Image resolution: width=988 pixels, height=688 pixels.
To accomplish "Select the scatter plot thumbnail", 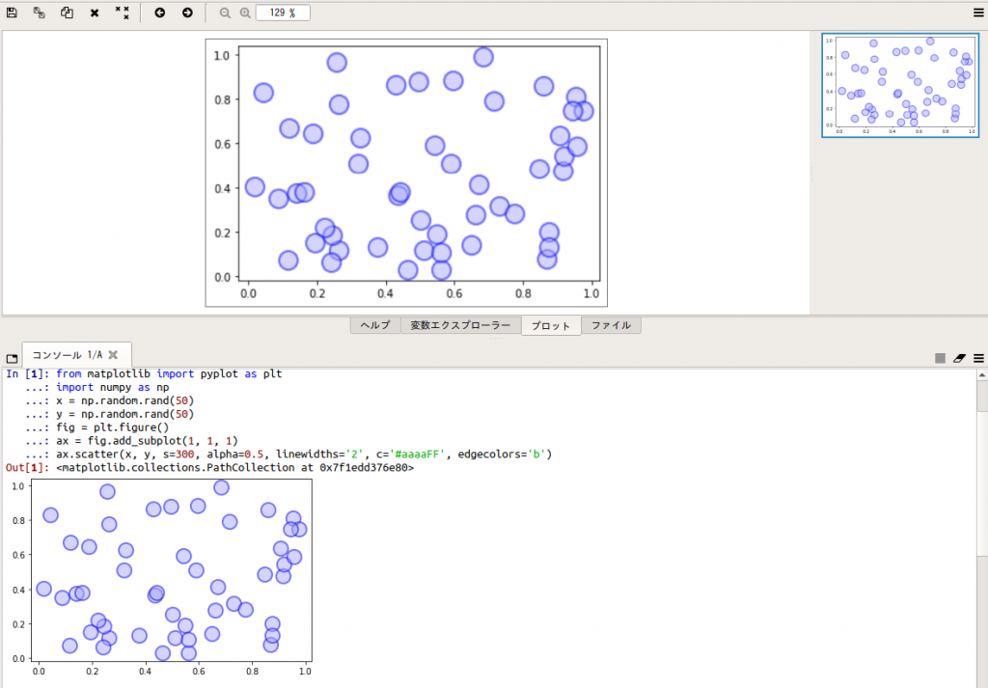I will 900,85.
